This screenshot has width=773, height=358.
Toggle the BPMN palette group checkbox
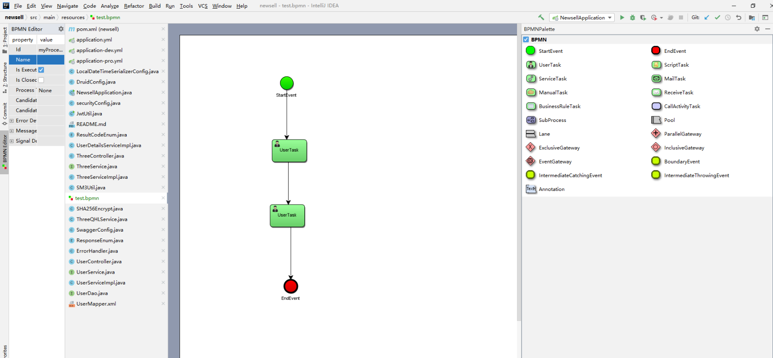coord(526,39)
